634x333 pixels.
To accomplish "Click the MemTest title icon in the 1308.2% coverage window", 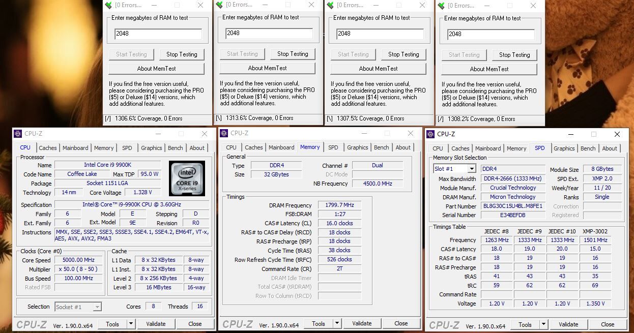I will coord(441,6).
